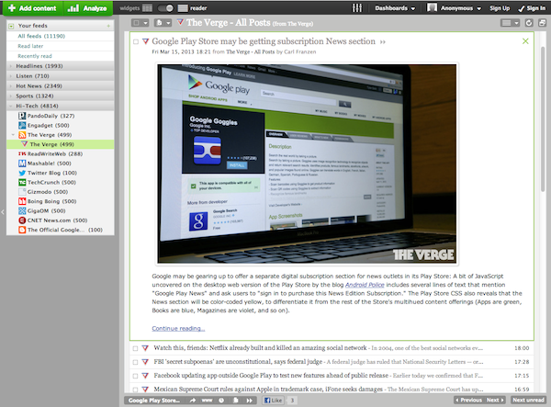Select the CNET News.com feed icon
Viewport: 551px width, 407px height.
[x=22, y=220]
